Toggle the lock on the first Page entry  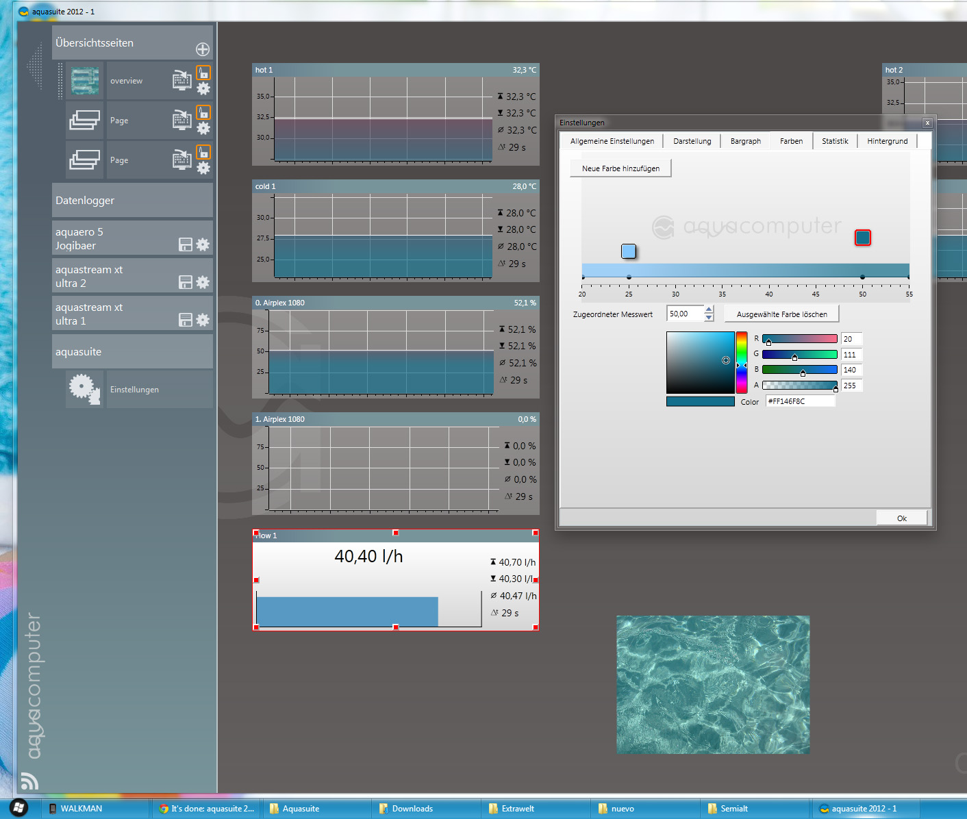203,112
